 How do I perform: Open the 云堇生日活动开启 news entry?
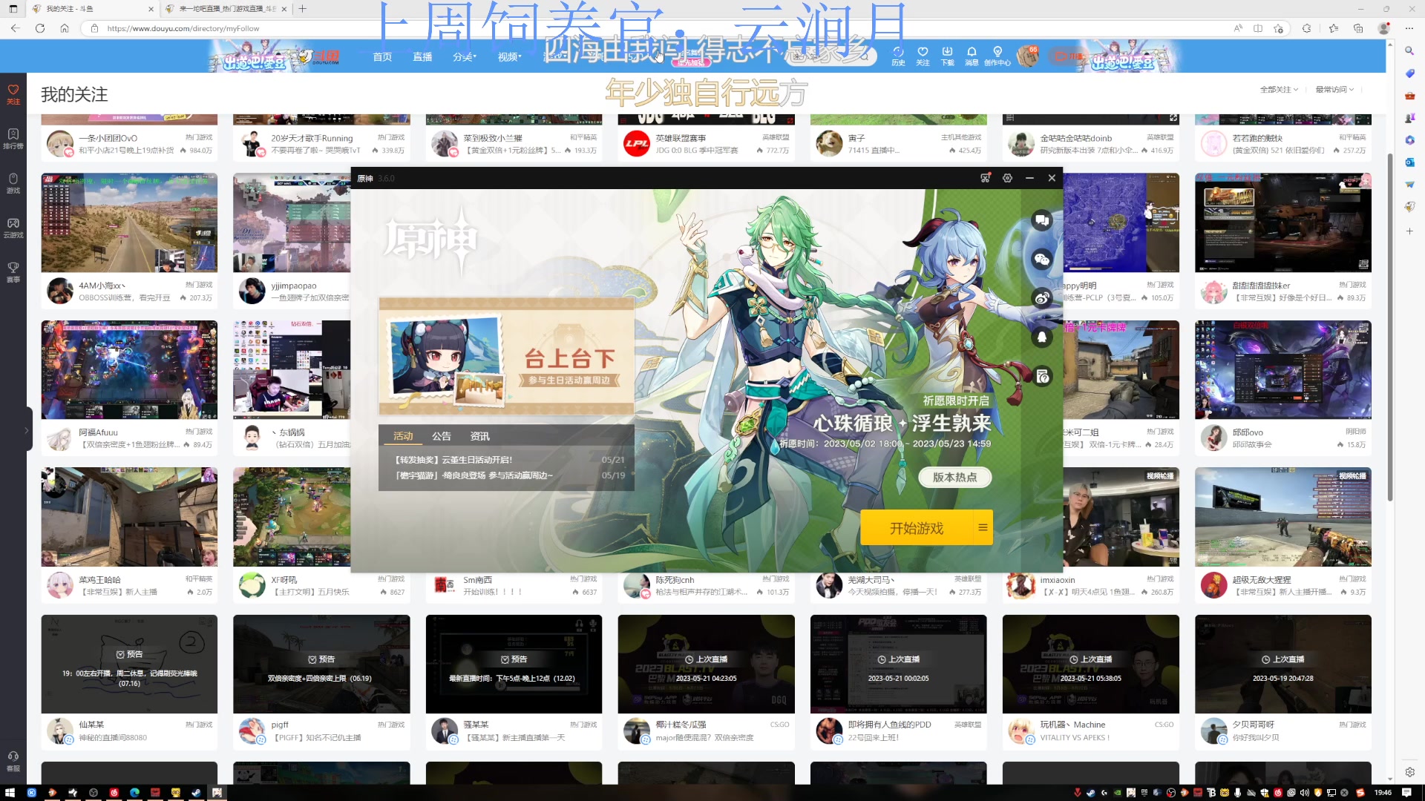509,460
